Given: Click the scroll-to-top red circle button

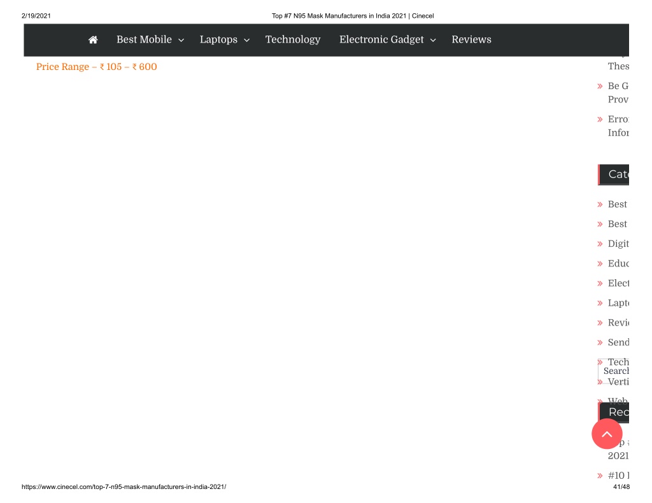Looking at the screenshot, I should click(607, 434).
